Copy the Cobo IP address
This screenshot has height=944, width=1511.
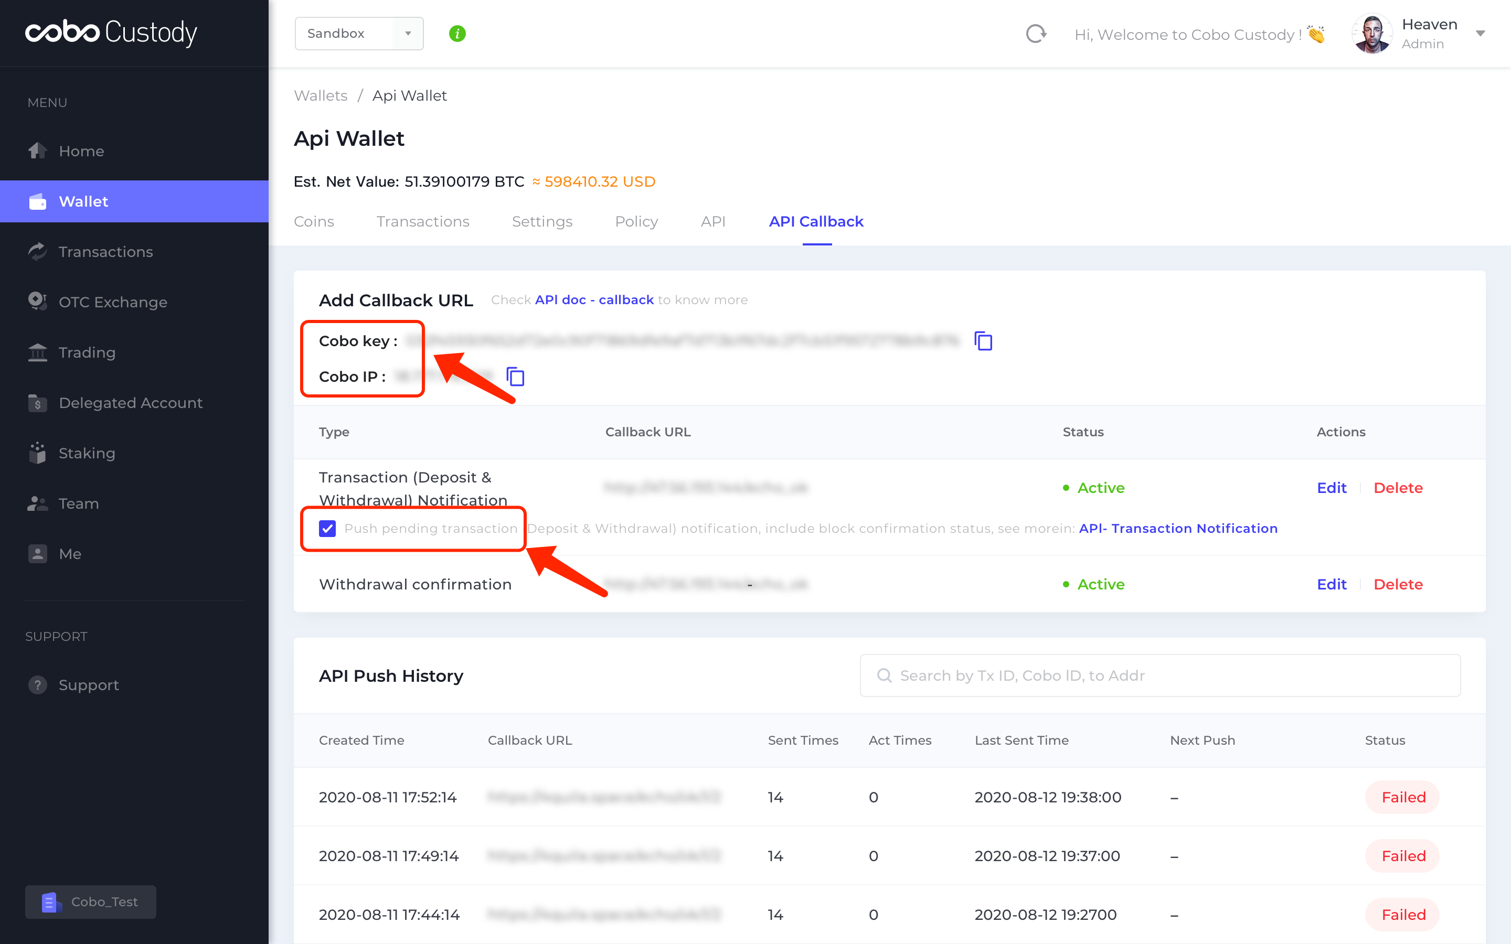515,377
